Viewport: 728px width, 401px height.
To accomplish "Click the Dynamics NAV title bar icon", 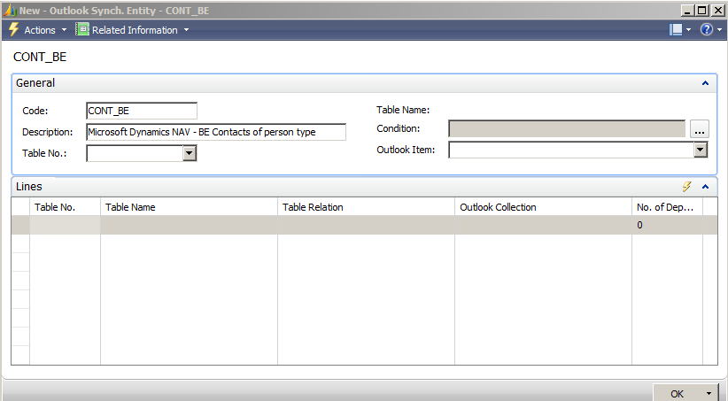I will pos(10,10).
